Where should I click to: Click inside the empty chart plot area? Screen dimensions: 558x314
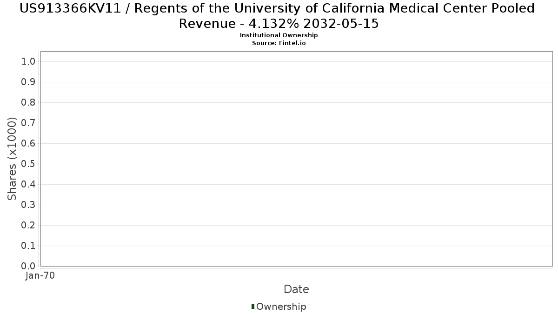coord(296,159)
